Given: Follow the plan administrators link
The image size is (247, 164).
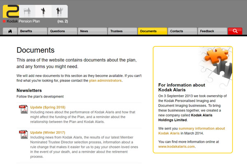Looking at the screenshot, I should click(x=105, y=80).
